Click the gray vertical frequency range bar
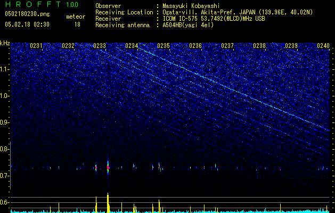Image resolution: width=335 pixels, height=213 pixels. [10, 166]
